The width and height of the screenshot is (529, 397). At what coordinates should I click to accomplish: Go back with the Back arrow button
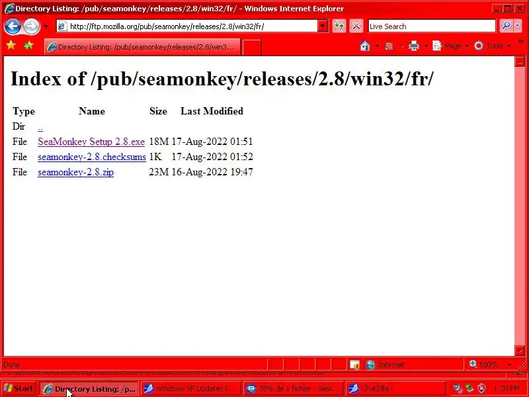coord(13,26)
